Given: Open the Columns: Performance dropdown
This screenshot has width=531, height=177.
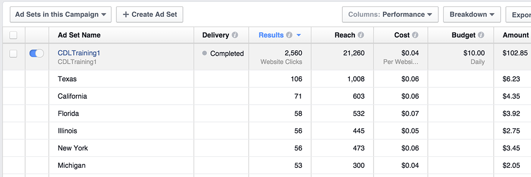Looking at the screenshot, I should pyautogui.click(x=390, y=14).
